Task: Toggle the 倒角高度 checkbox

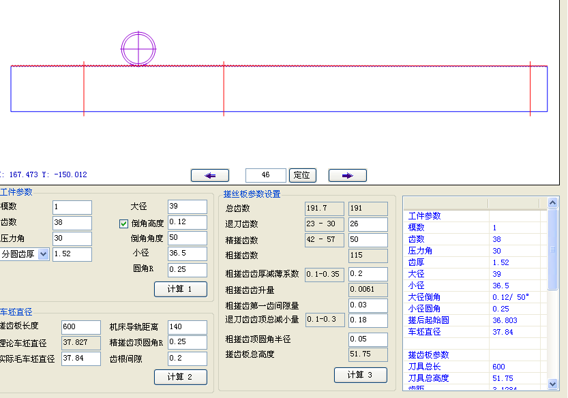Action: tap(123, 224)
